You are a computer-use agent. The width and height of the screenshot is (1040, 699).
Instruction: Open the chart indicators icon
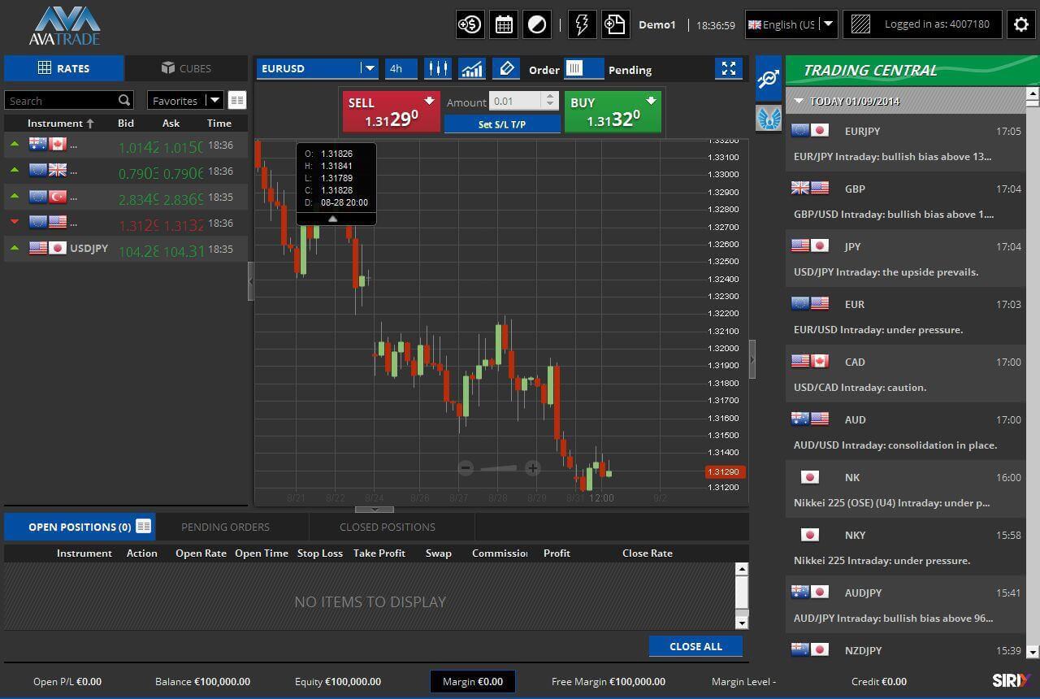point(472,69)
